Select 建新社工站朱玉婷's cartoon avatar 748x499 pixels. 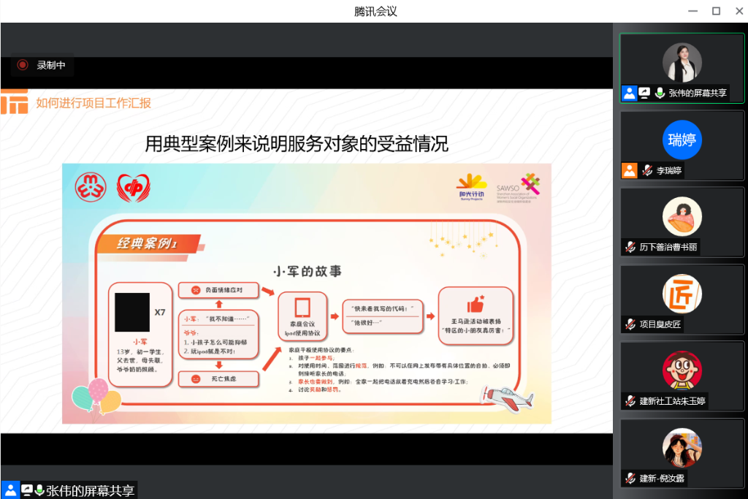point(682,370)
